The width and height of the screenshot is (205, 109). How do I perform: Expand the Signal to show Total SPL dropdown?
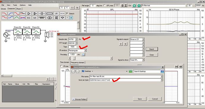pyautogui.click(x=143, y=60)
